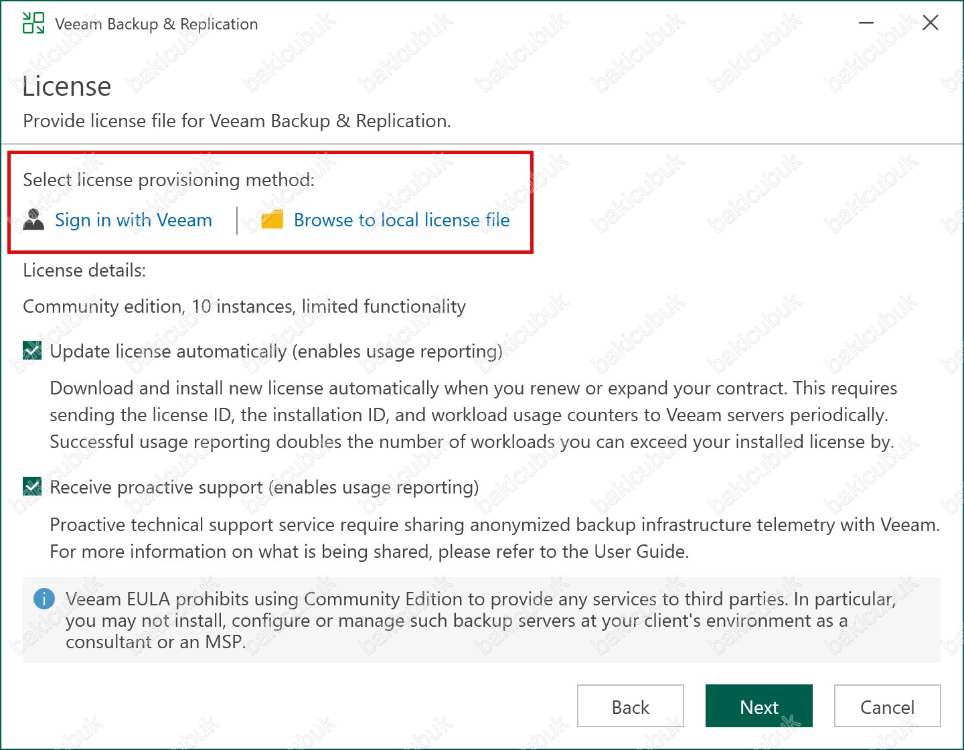Close the Veeam installer window
Image resolution: width=964 pixels, height=750 pixels.
(930, 23)
